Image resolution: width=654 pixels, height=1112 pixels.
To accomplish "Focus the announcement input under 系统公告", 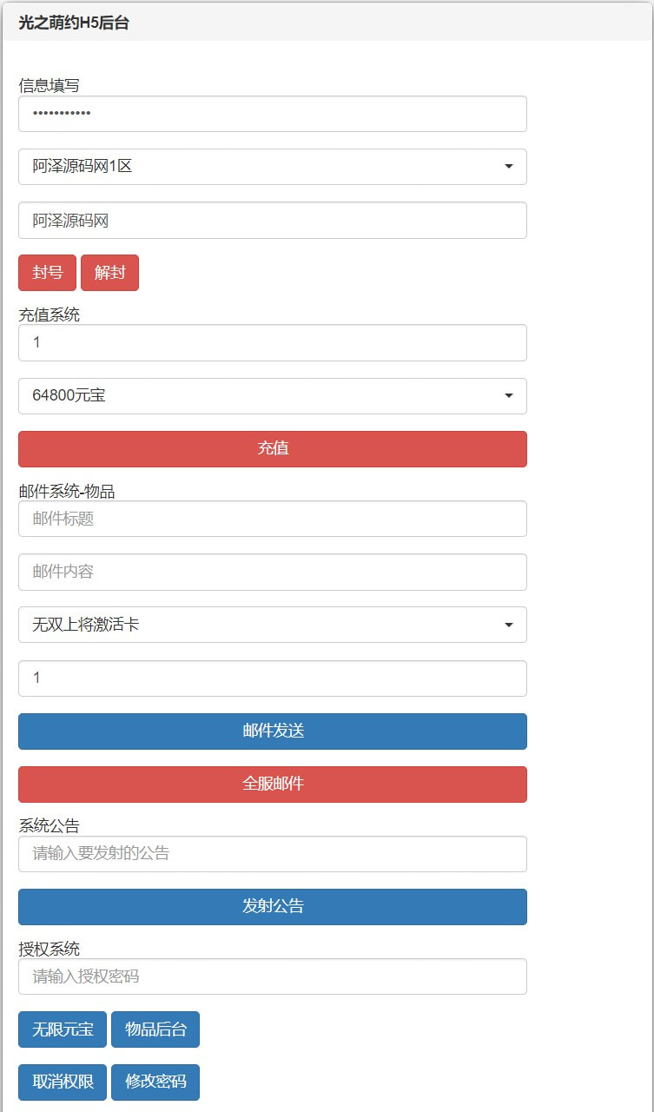I will (x=273, y=854).
